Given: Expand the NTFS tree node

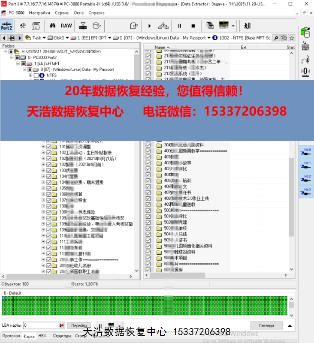Looking at the screenshot, I should coord(30,75).
